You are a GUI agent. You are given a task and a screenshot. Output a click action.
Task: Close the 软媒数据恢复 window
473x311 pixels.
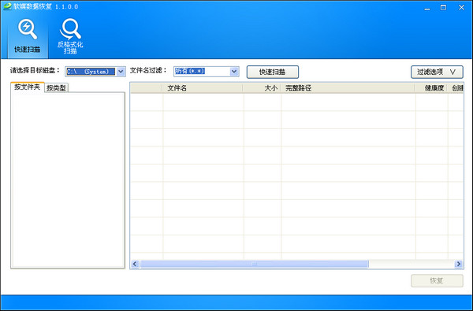(x=461, y=8)
